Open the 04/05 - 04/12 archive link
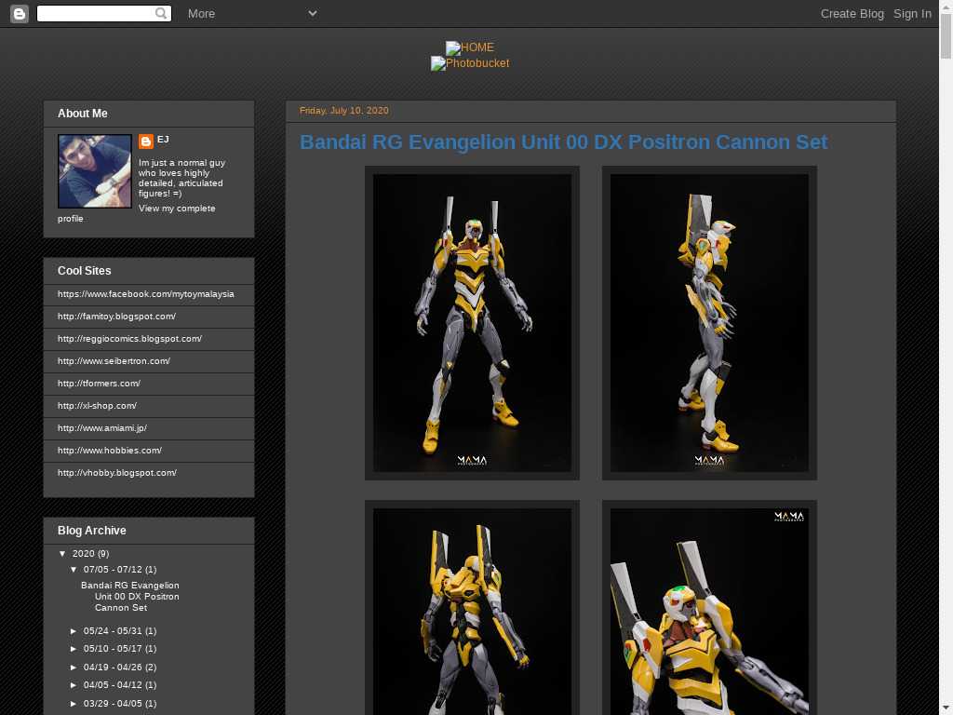 coord(113,685)
